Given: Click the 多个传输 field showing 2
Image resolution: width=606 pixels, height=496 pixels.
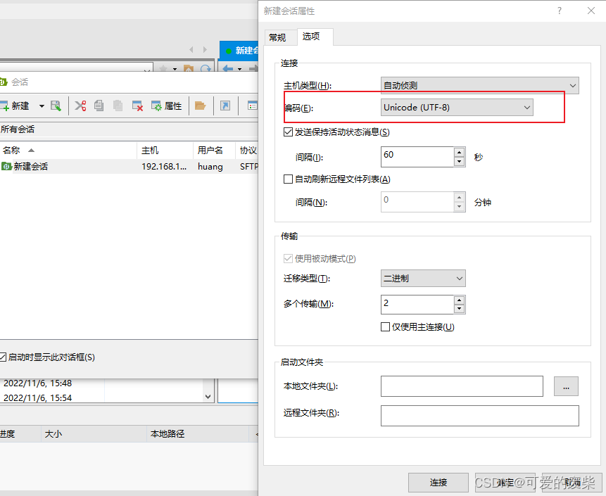Looking at the screenshot, I should (x=417, y=305).
